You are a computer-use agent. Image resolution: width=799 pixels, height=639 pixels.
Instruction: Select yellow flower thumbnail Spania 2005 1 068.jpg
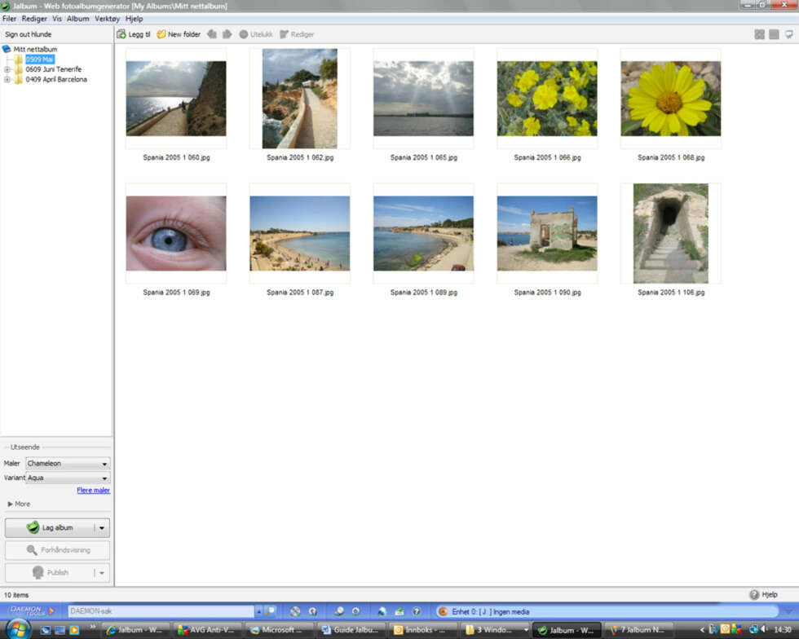(670, 99)
